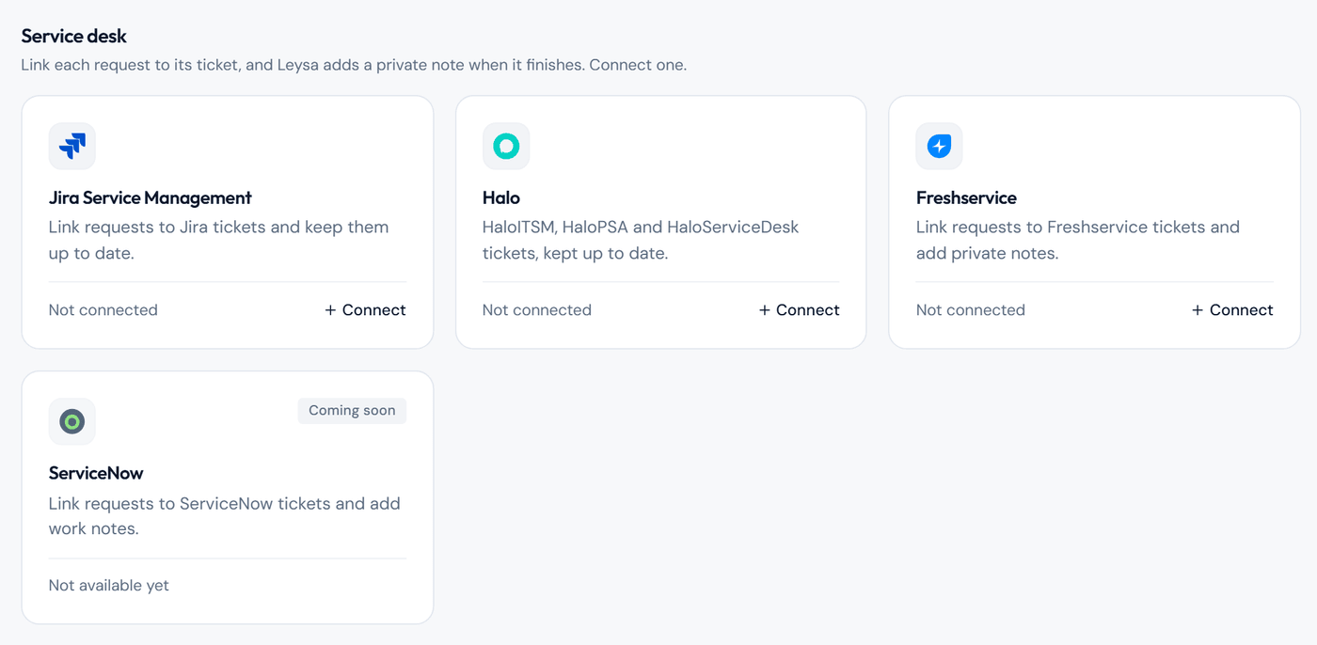Select the Freshservice card title
The image size is (1317, 645).
click(x=966, y=198)
